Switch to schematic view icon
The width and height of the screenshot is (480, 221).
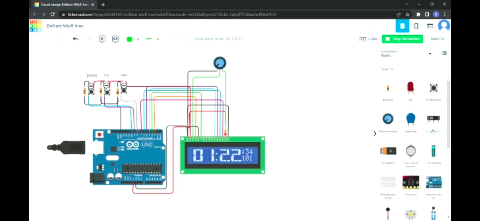pyautogui.click(x=416, y=26)
